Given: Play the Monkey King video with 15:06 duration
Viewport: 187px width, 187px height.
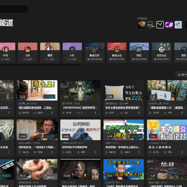Looking at the screenshot, I should [81, 169].
